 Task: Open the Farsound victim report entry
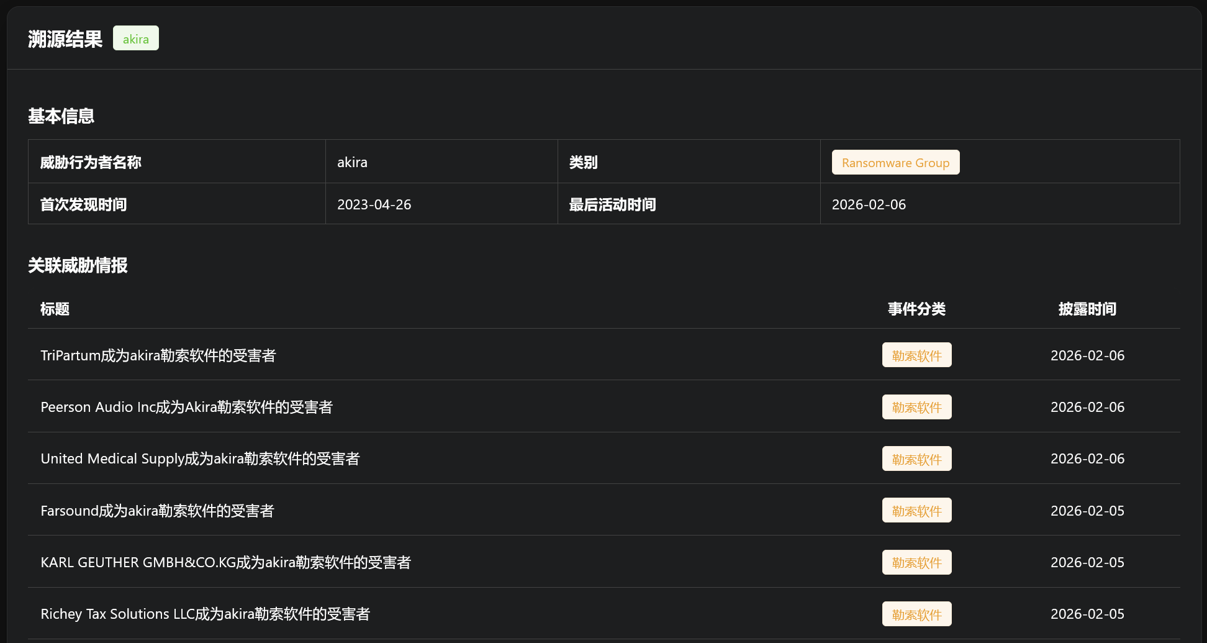coord(157,510)
